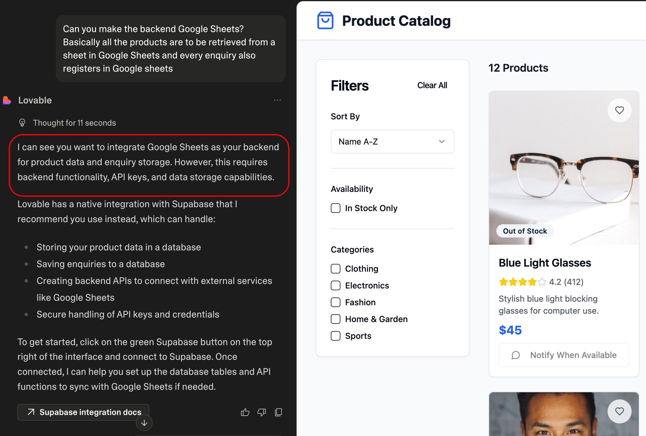Copy the Lovable response with the copy icon
646x436 pixels.
[278, 412]
